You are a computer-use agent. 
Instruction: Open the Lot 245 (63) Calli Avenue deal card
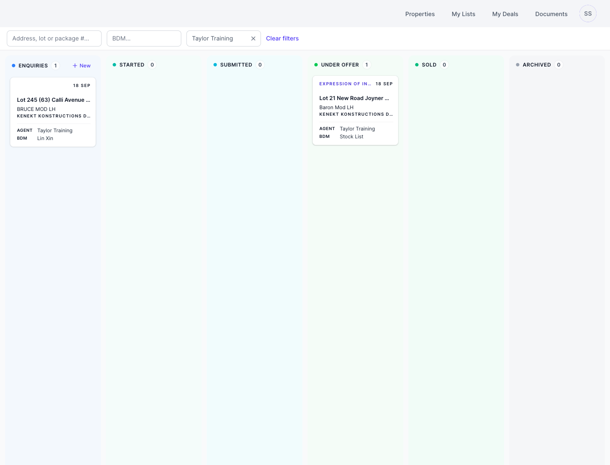(53, 112)
